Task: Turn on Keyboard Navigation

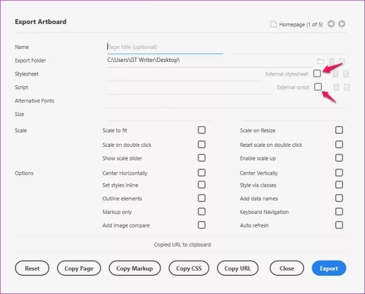Action: [x=339, y=212]
